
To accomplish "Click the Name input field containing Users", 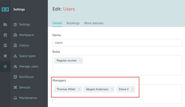I will click(x=117, y=43).
